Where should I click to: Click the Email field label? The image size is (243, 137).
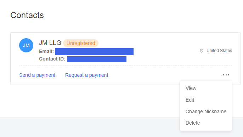pos(46,51)
